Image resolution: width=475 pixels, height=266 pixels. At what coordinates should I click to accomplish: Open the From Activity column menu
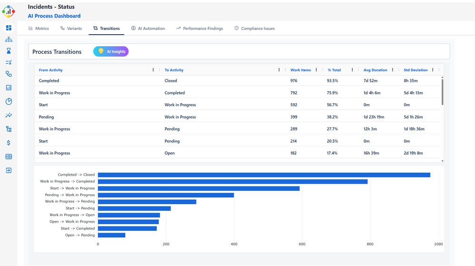pos(153,70)
